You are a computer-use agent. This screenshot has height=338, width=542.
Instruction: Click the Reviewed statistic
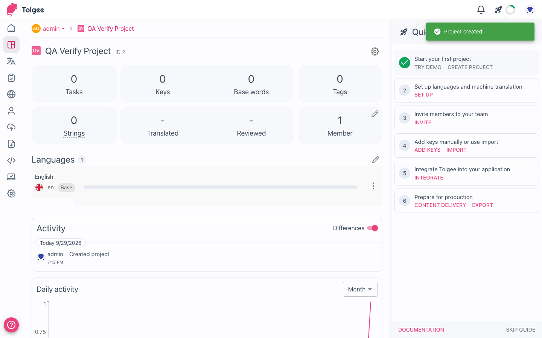(x=251, y=125)
